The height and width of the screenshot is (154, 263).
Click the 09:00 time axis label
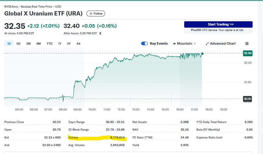click(x=78, y=110)
